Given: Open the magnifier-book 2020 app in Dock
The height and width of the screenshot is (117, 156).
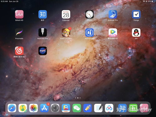Looking at the screenshot, I should (66, 108).
